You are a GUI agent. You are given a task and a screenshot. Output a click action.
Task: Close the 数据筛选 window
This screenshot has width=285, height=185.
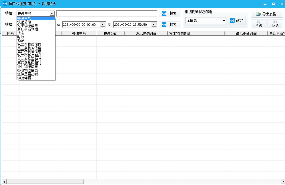[x=282, y=4]
